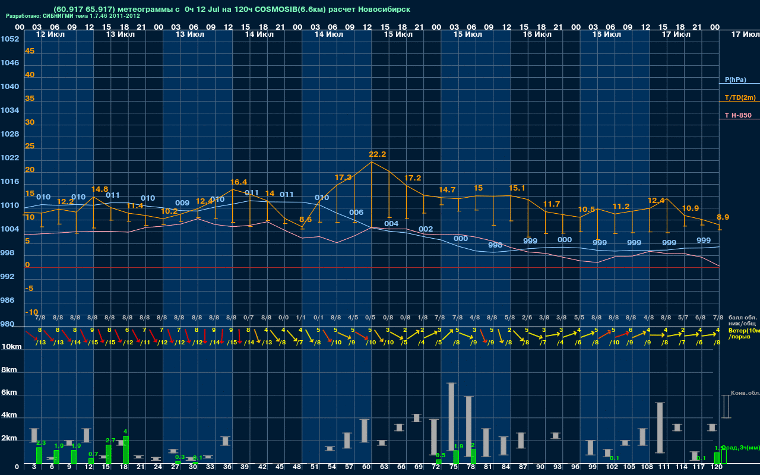Click the 25 temperature axis tick
The height and width of the screenshot is (475, 760).
pyautogui.click(x=30, y=146)
